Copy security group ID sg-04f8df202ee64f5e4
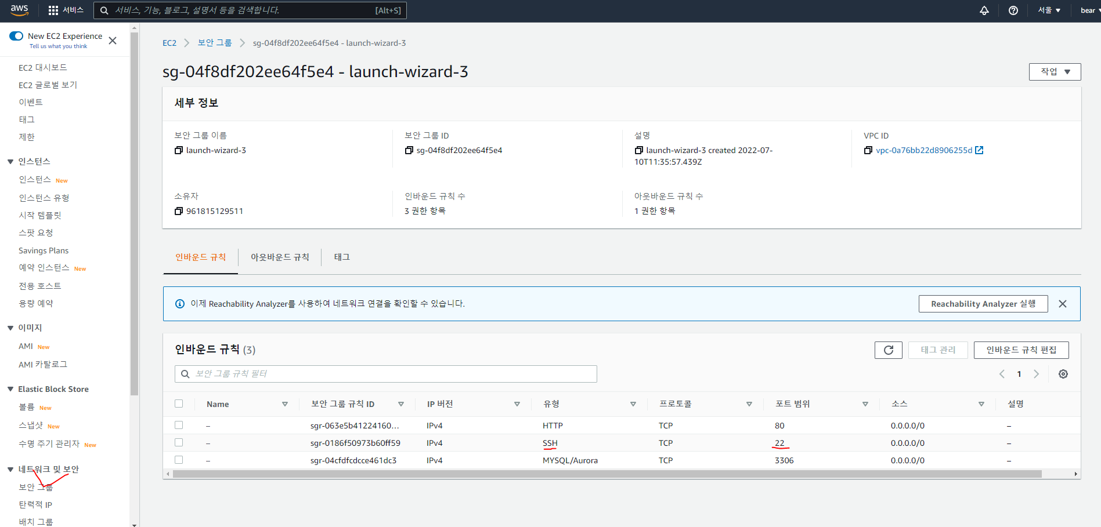1101x527 pixels. pos(409,150)
